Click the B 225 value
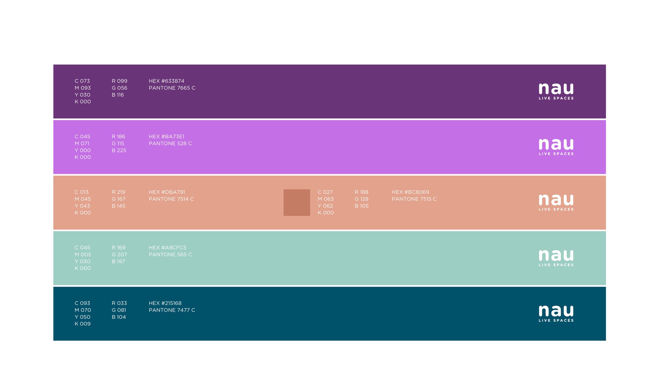Screen dimensions: 661x371 pos(119,150)
